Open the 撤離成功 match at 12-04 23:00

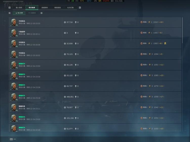[95, 118]
